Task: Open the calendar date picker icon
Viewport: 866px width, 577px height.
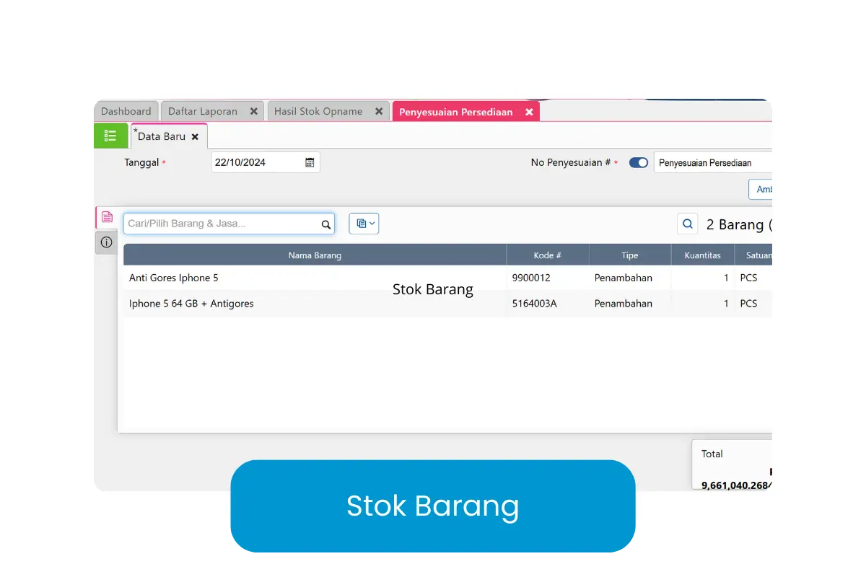Action: click(310, 162)
